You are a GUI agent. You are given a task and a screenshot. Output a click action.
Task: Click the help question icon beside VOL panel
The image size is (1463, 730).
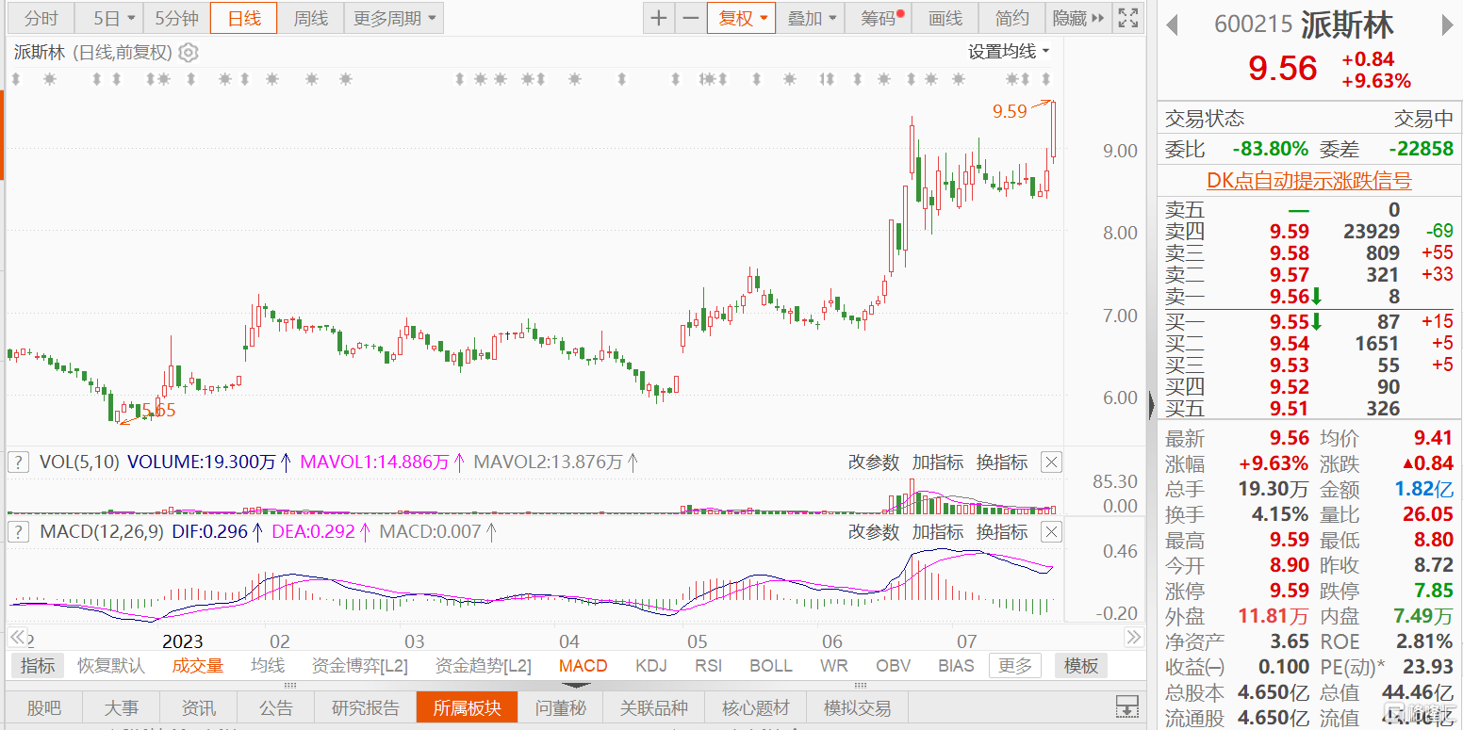(18, 462)
